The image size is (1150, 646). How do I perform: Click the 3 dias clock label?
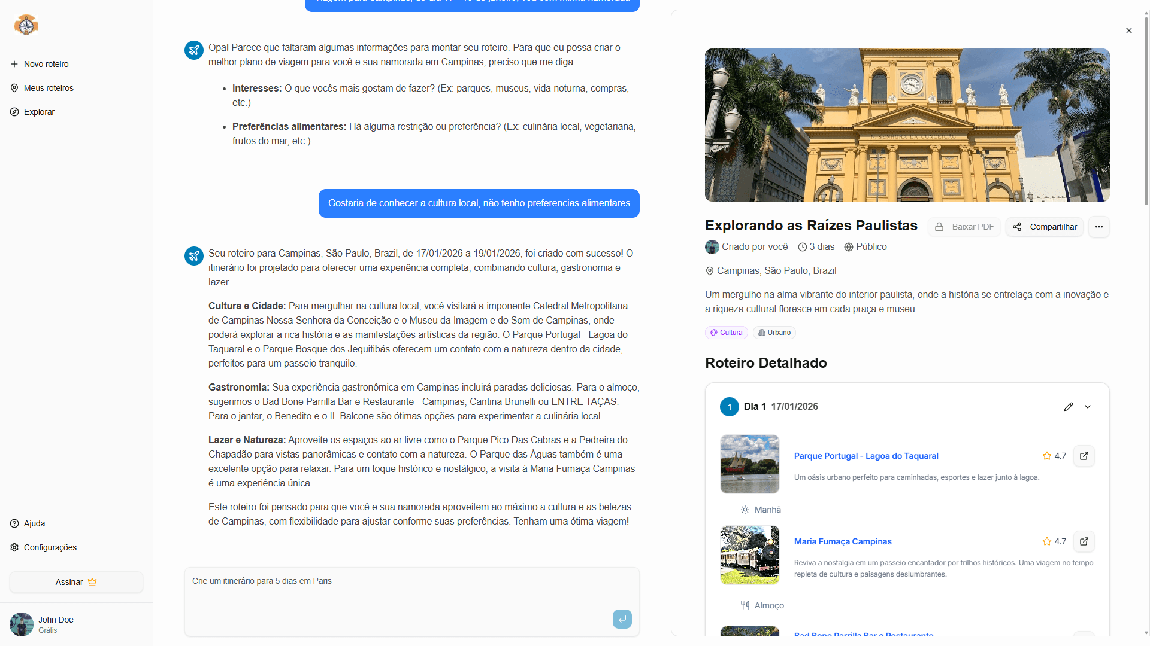[816, 247]
